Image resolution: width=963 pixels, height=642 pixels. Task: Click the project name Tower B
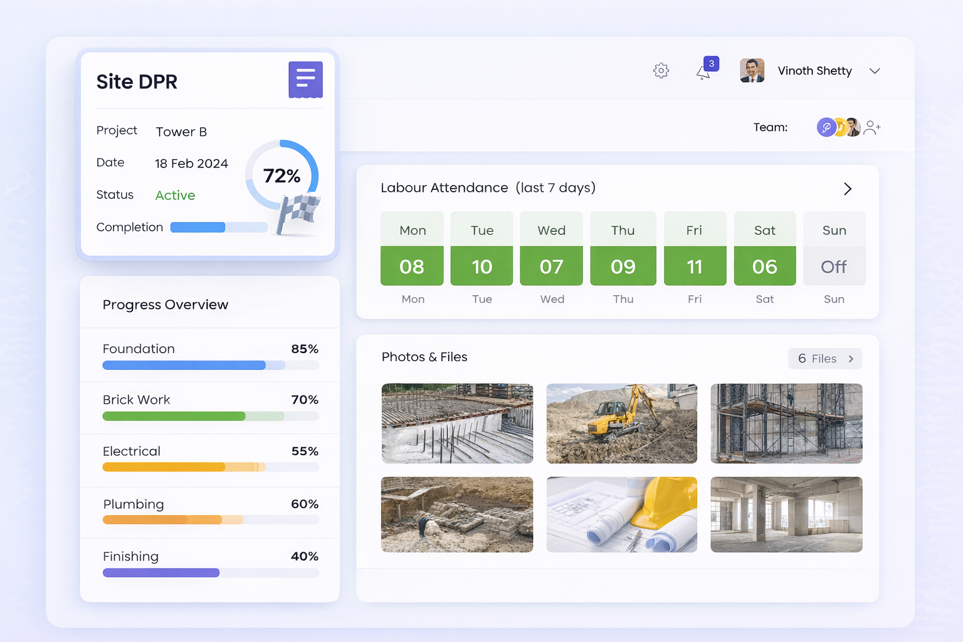click(181, 132)
